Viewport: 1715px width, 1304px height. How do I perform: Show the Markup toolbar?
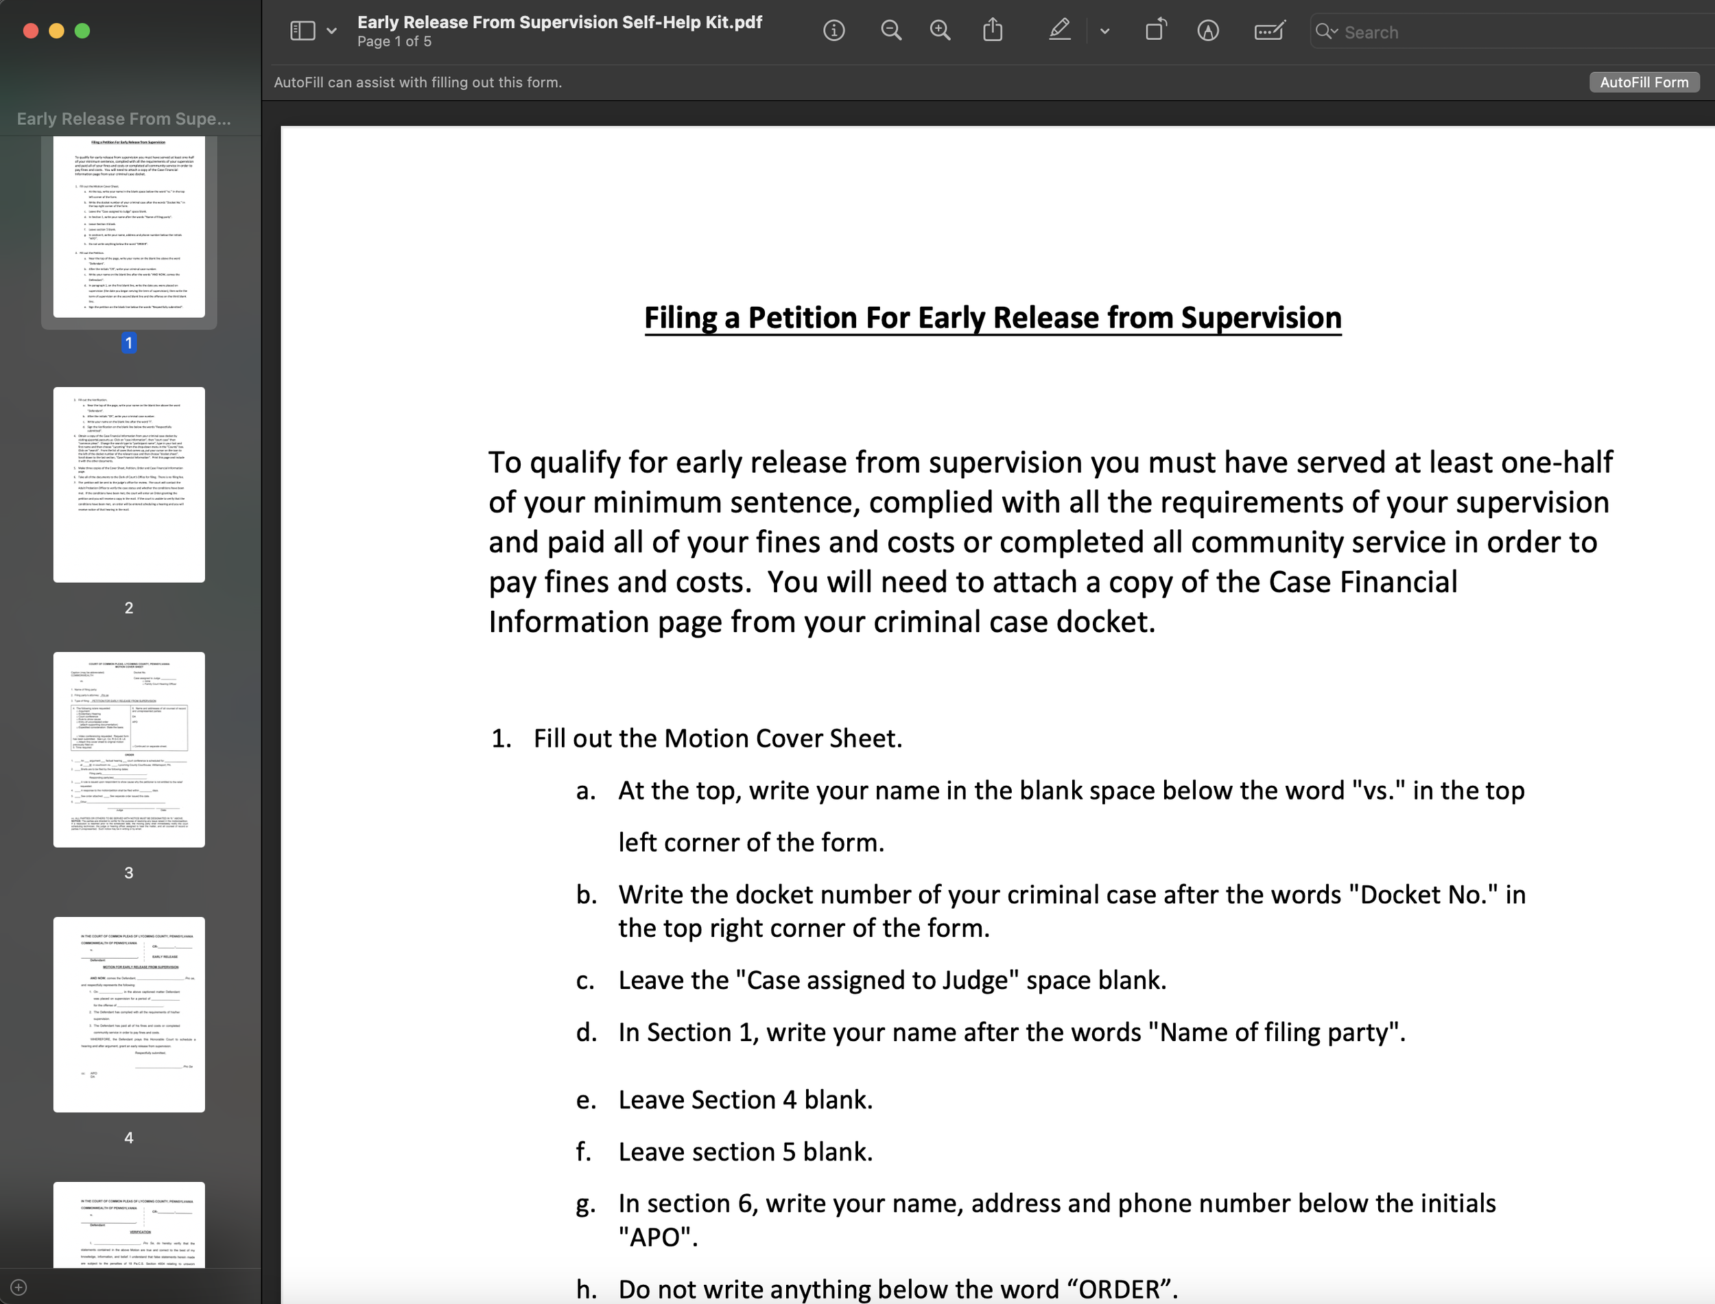tap(1208, 31)
